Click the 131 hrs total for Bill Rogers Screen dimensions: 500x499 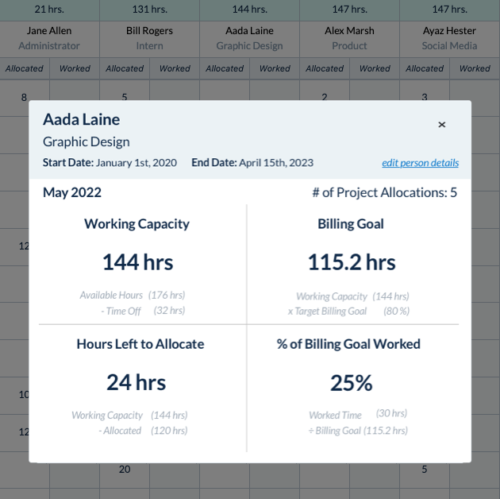pyautogui.click(x=149, y=10)
